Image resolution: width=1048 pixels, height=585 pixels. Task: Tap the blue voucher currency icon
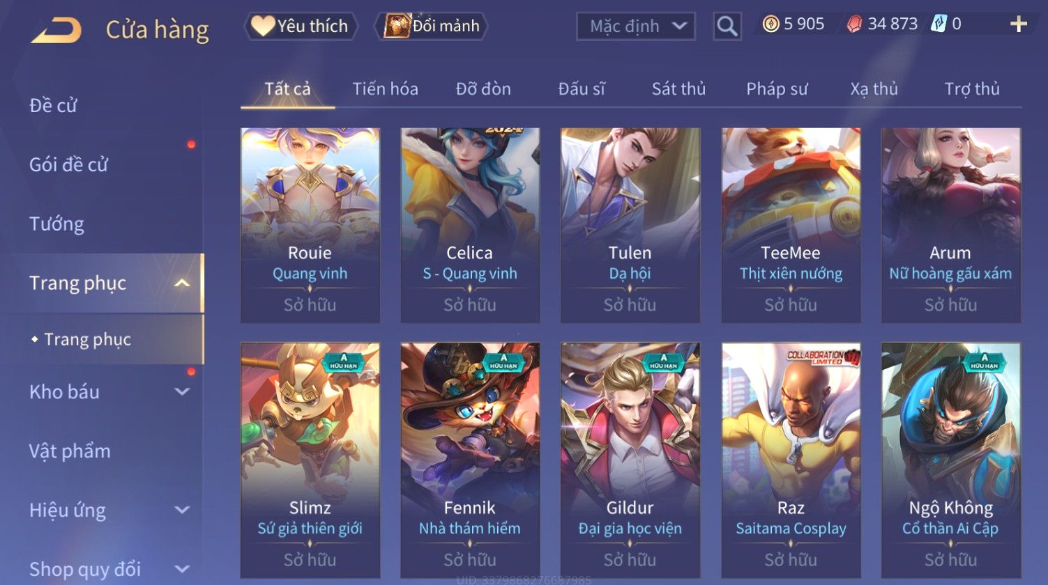point(939,24)
